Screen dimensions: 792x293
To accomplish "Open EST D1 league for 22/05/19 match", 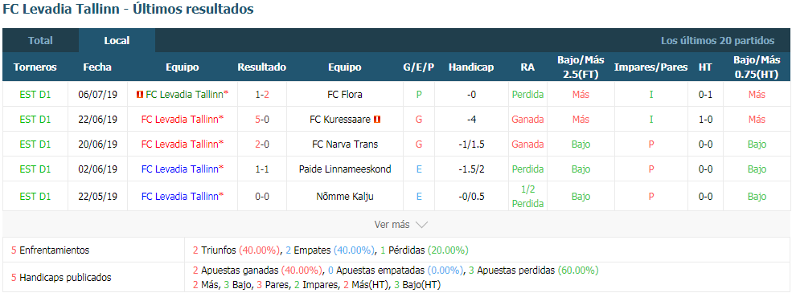I will point(35,197).
